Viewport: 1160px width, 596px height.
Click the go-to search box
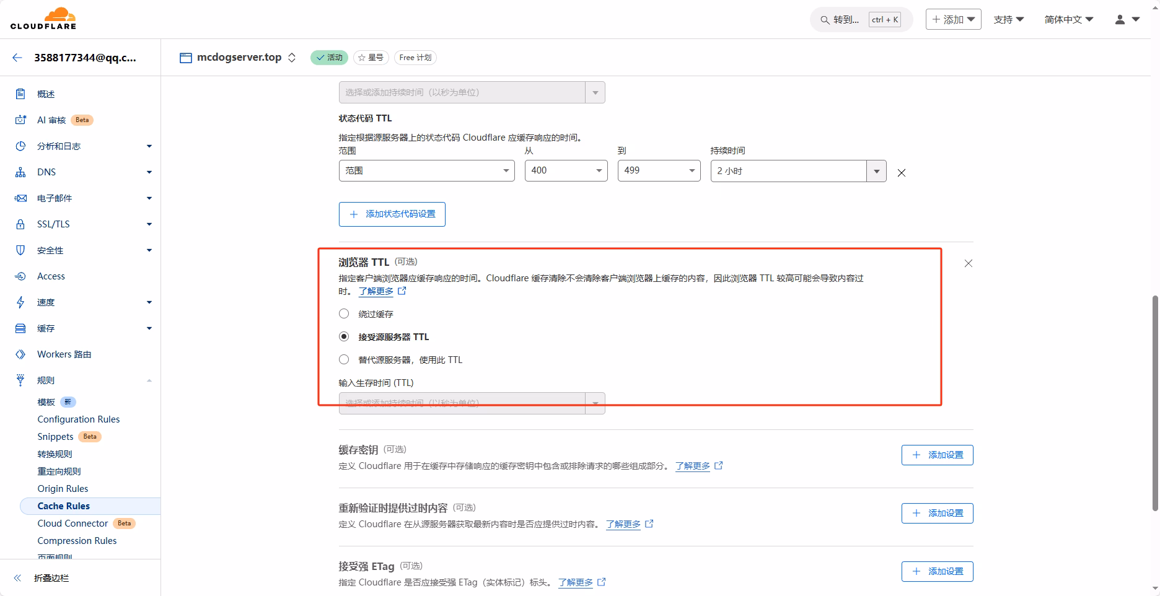[x=860, y=20]
